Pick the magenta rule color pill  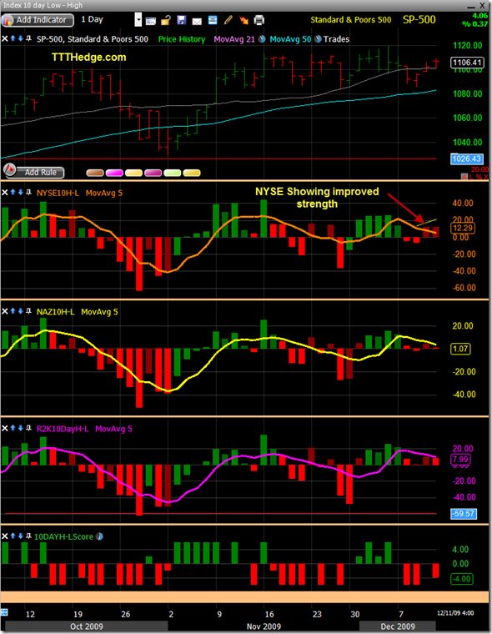114,173
